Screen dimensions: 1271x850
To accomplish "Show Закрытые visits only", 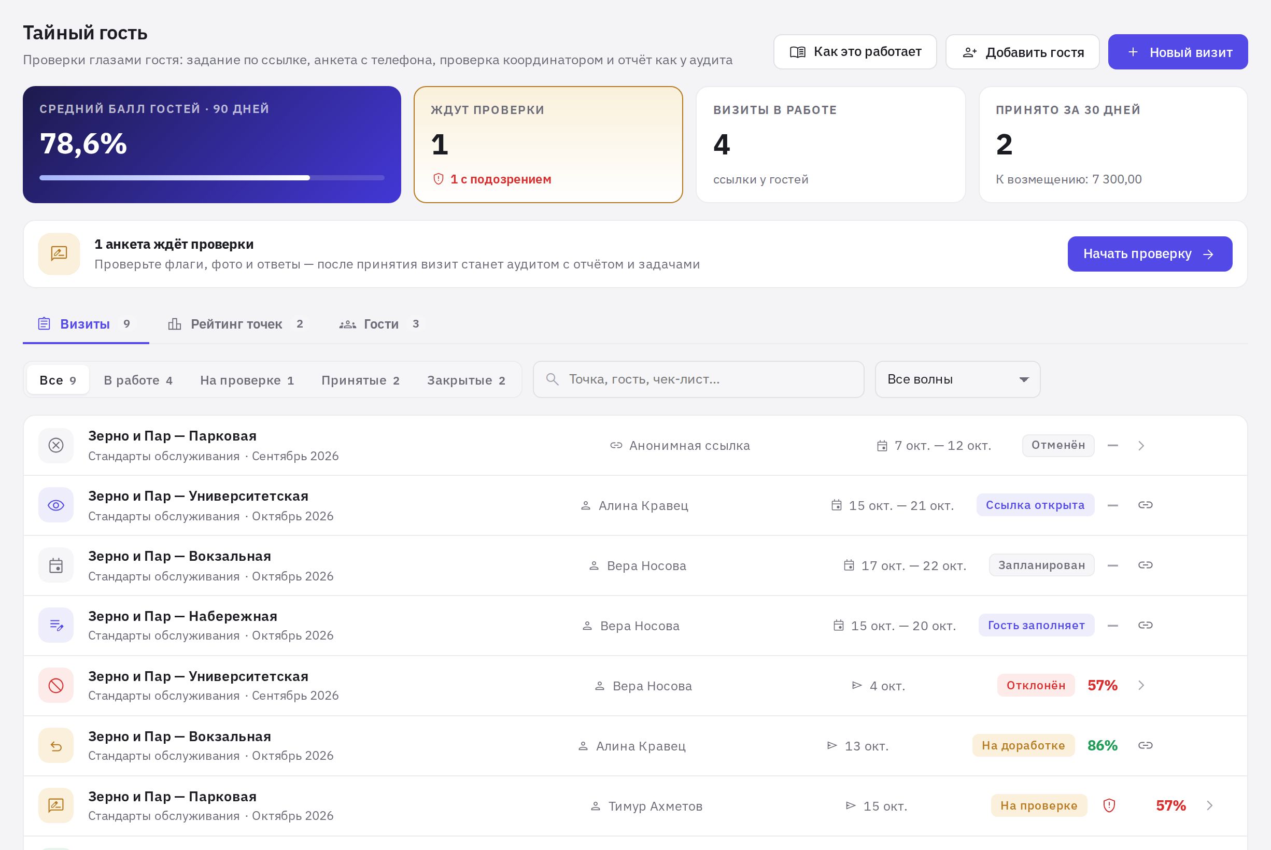I will click(466, 380).
